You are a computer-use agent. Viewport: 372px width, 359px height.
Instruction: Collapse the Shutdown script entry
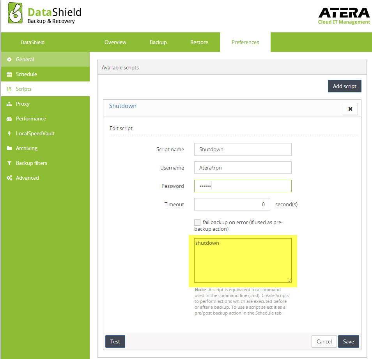[x=350, y=109]
